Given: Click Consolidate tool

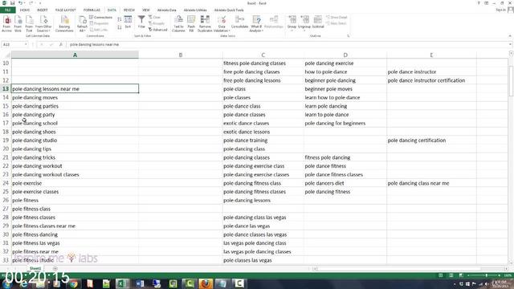Looking at the screenshot, I should click(239, 22).
